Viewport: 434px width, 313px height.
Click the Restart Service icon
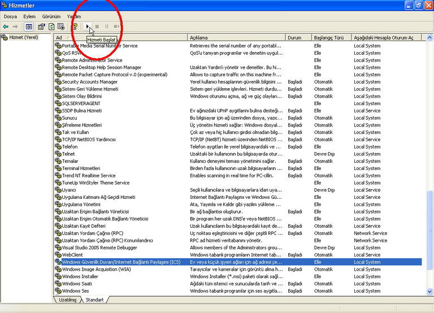[x=116, y=27]
